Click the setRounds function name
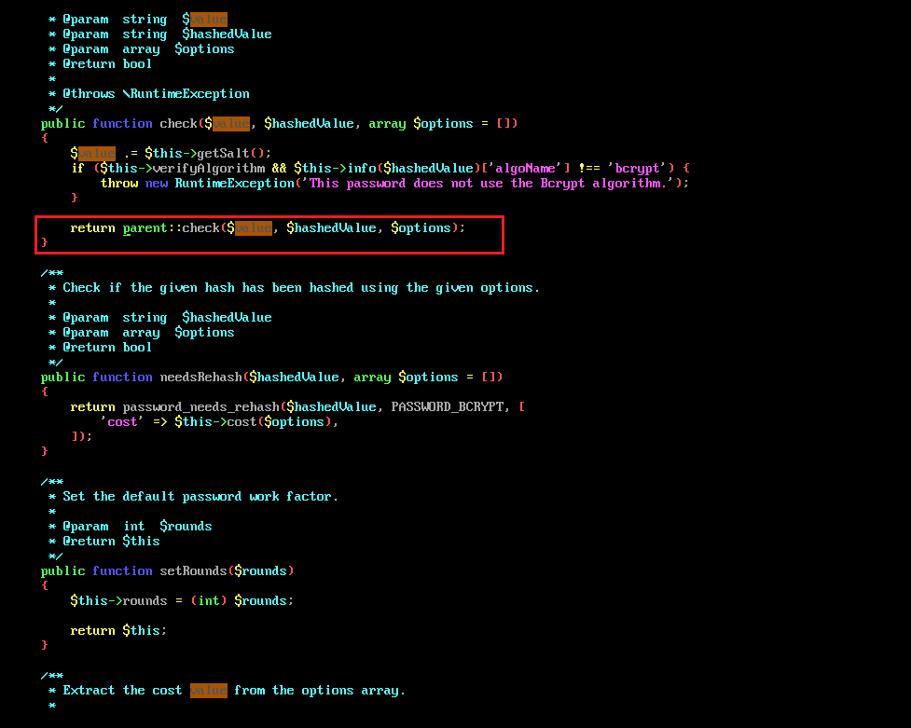 click(193, 570)
